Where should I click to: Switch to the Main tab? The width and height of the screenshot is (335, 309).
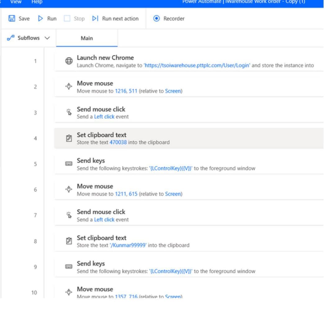click(x=87, y=38)
